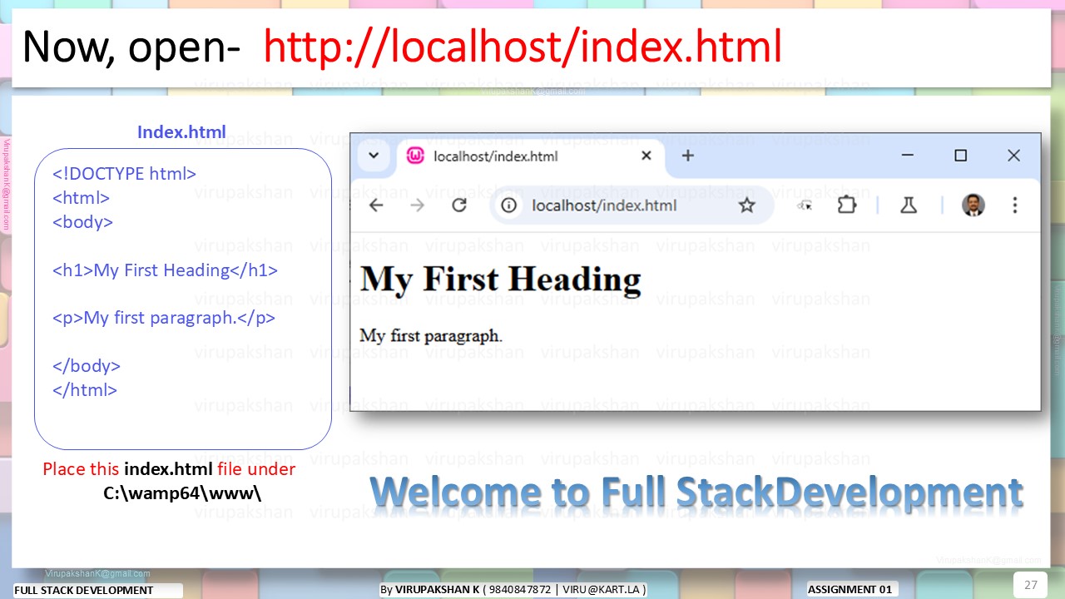
Task: Click the '<h1>My First Heading</h1>' code line
Action: 165,270
